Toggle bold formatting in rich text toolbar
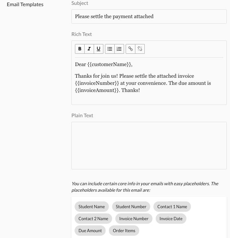The image size is (230, 238). tap(80, 49)
